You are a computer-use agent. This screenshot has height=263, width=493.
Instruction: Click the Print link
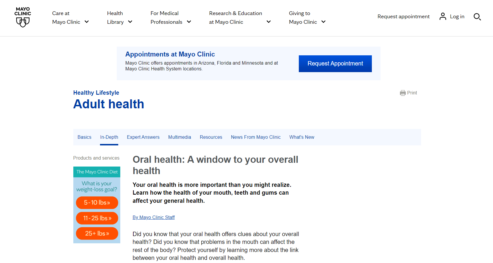tap(412, 93)
